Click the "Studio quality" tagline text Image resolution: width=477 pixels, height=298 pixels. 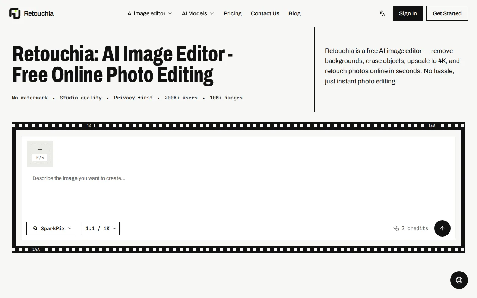point(81,98)
